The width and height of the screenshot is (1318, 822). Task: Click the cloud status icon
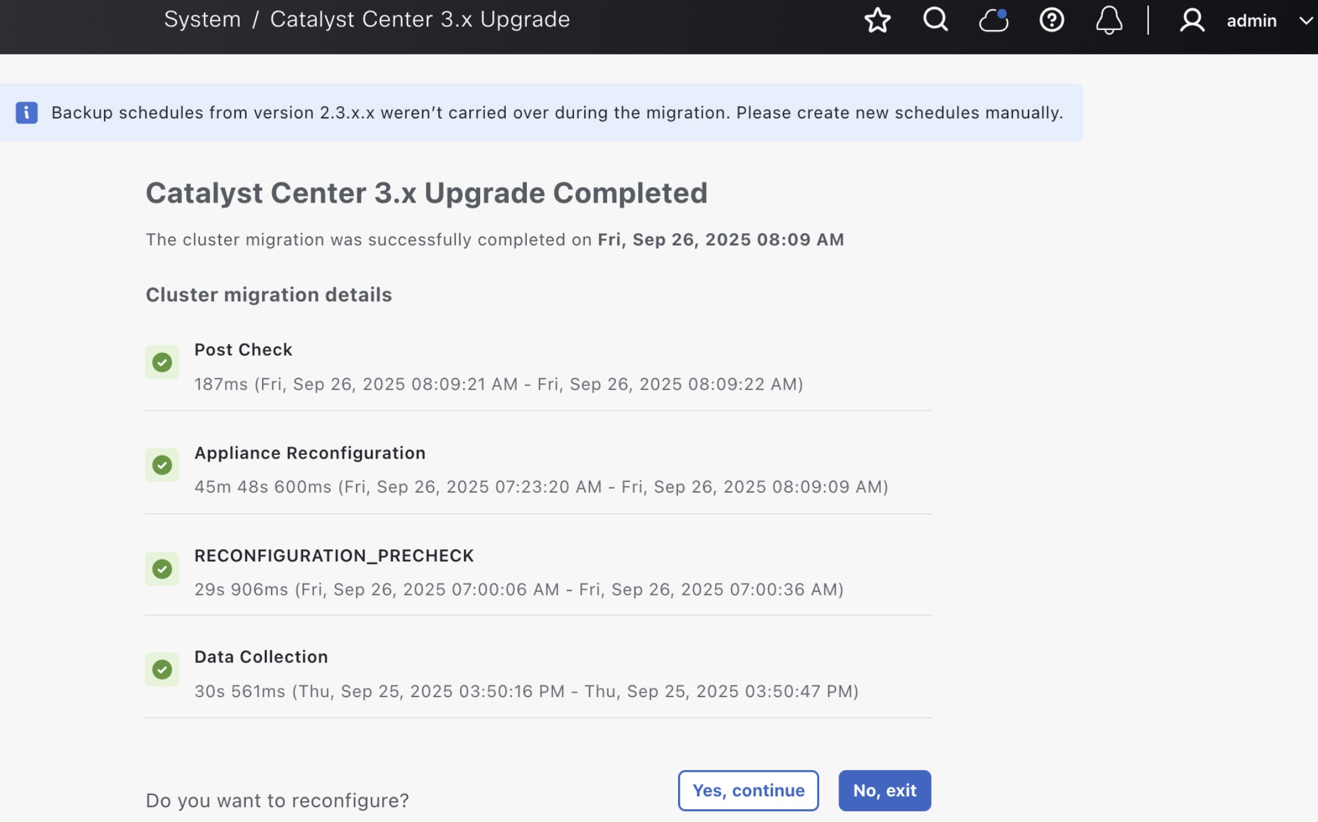(x=993, y=20)
